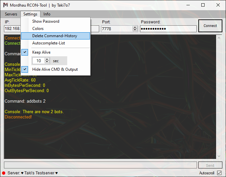The width and height of the screenshot is (226, 177).
Task: Open the Colors settings entry
Action: pyautogui.click(x=55, y=29)
